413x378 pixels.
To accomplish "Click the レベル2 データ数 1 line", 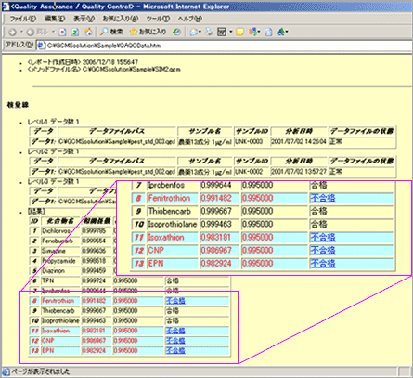I will tap(53, 151).
